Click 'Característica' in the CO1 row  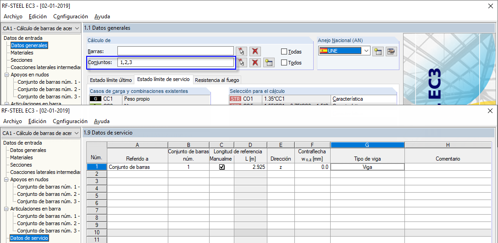tap(348, 99)
